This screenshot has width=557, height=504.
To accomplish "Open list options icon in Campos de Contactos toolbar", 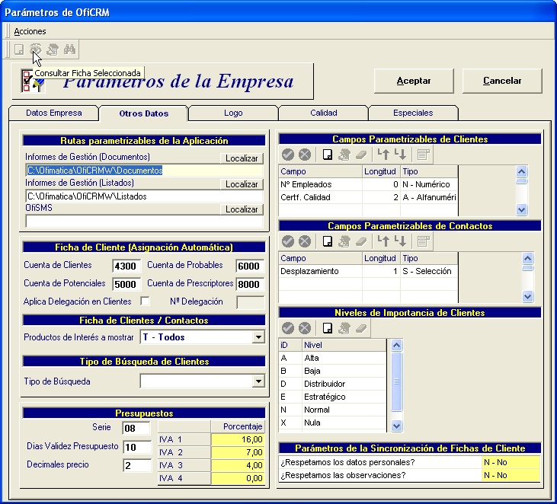I will (x=423, y=241).
